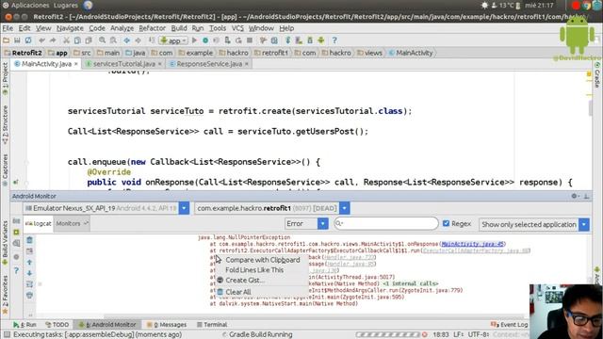The width and height of the screenshot is (603, 339).
Task: Switch to the servicesTutorial.java editor tab
Action: coord(123,64)
